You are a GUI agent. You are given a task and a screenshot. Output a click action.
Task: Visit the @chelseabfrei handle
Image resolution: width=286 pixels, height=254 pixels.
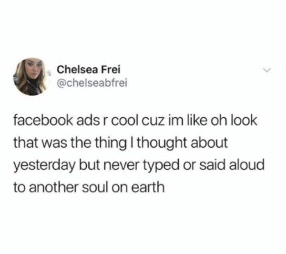click(x=92, y=83)
